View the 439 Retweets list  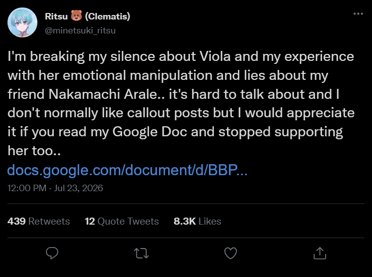click(x=39, y=221)
